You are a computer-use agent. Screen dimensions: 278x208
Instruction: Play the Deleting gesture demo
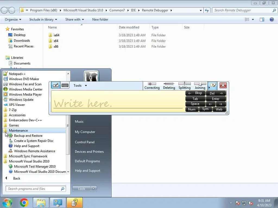169,86
